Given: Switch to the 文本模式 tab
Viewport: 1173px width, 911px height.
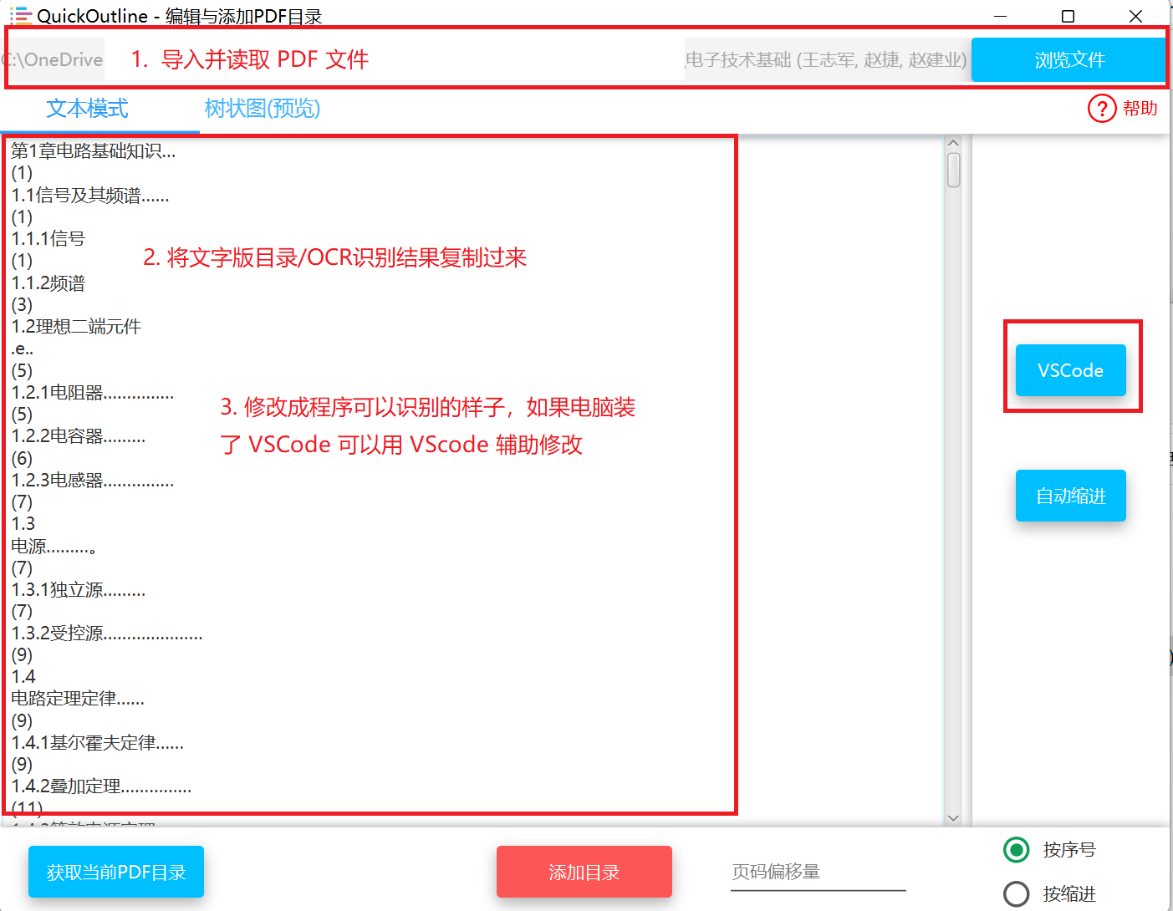Looking at the screenshot, I should pos(87,109).
